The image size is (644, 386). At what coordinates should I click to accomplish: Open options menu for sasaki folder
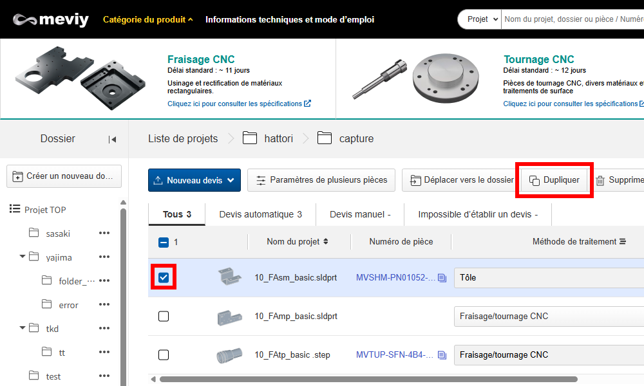coord(104,234)
